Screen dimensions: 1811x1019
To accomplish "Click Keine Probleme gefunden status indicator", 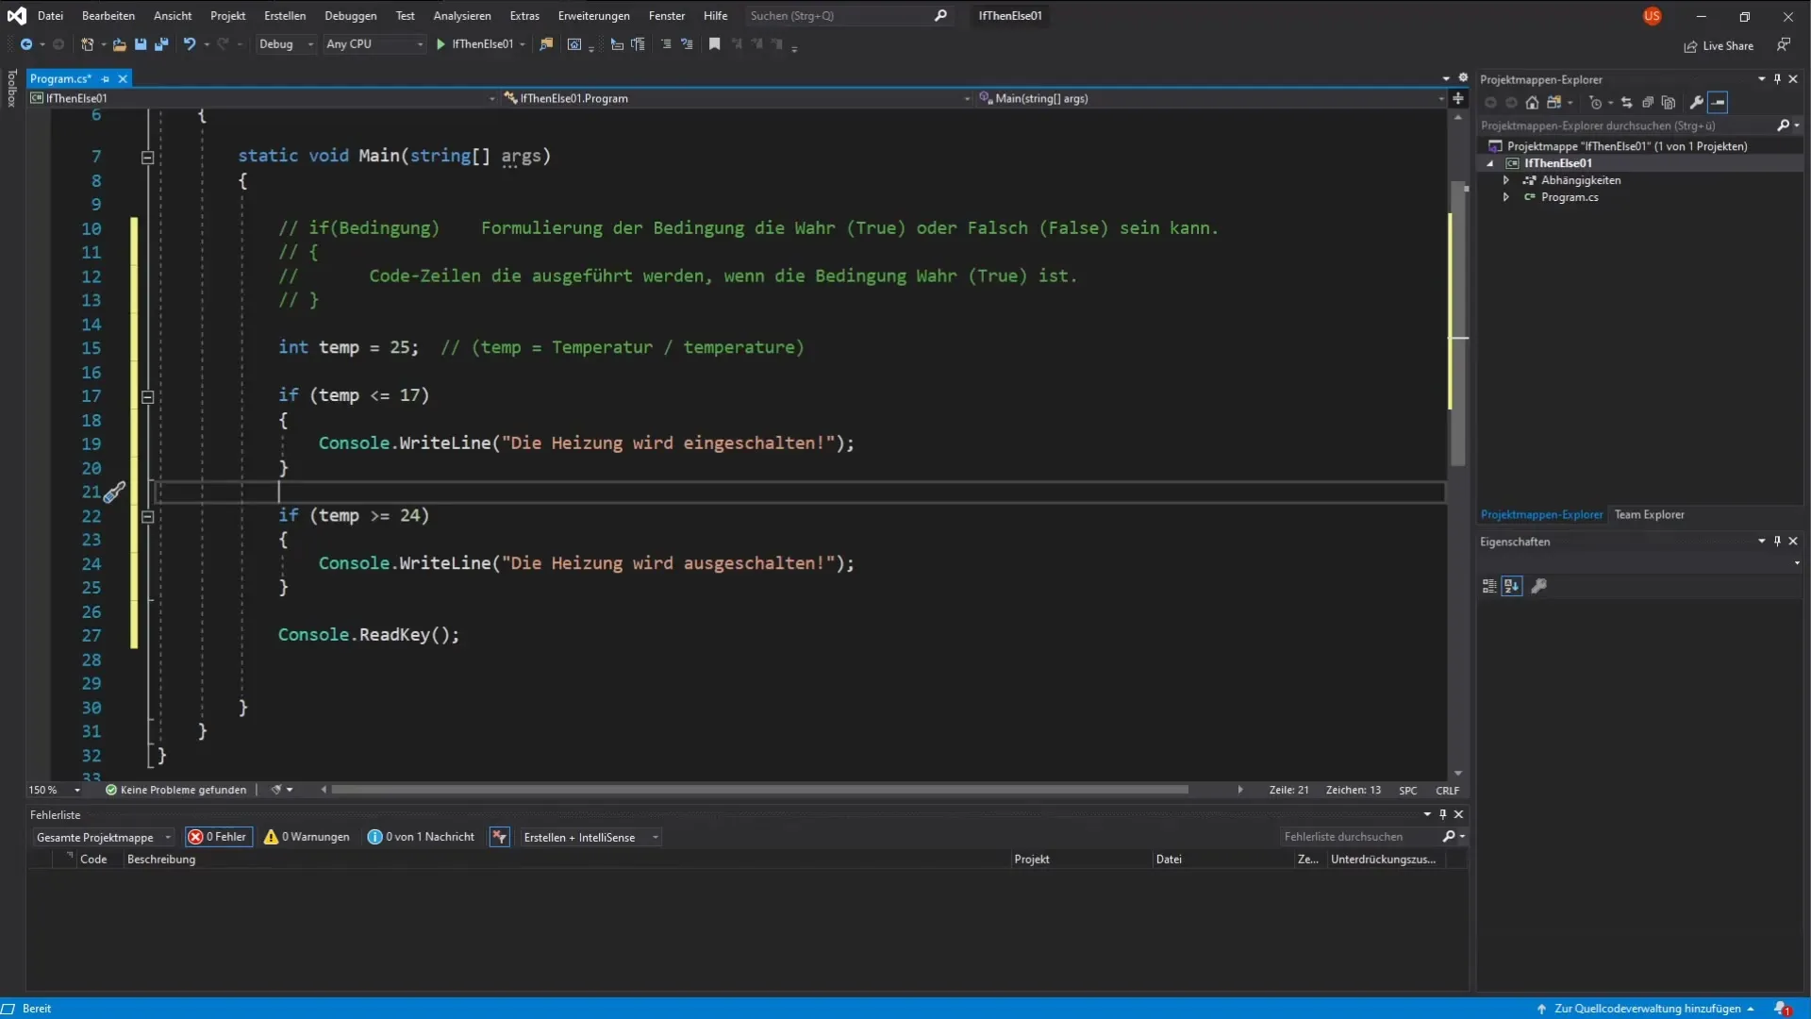I will (x=175, y=791).
